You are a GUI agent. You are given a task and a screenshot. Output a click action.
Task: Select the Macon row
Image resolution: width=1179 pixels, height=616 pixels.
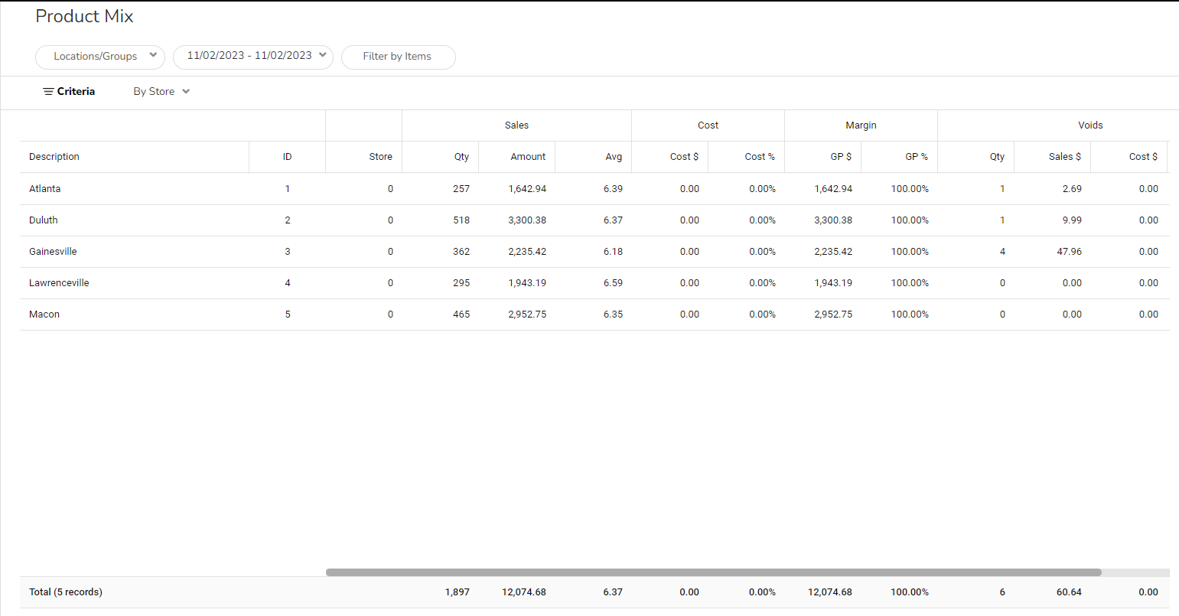(x=44, y=315)
